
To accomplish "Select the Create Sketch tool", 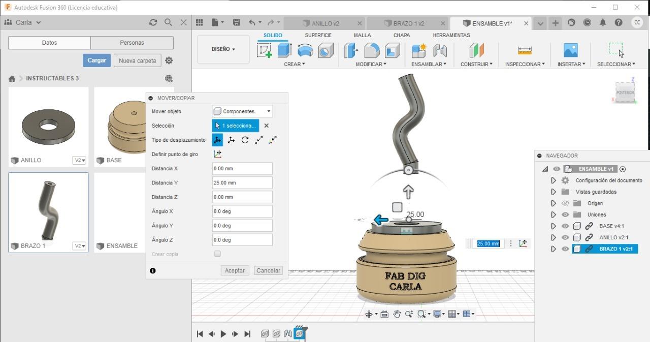I will [265, 50].
